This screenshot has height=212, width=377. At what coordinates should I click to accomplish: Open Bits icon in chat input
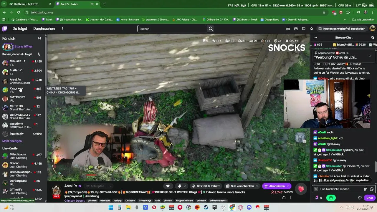point(366,189)
